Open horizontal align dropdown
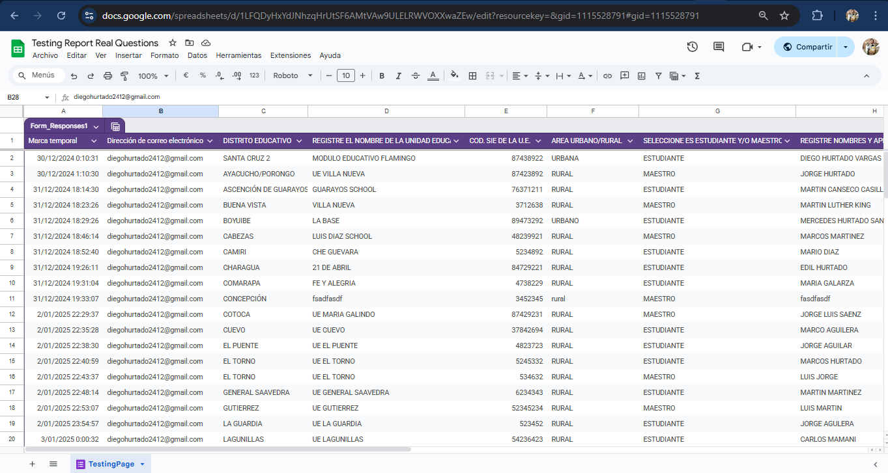This screenshot has width=888, height=473. pyautogui.click(x=520, y=76)
